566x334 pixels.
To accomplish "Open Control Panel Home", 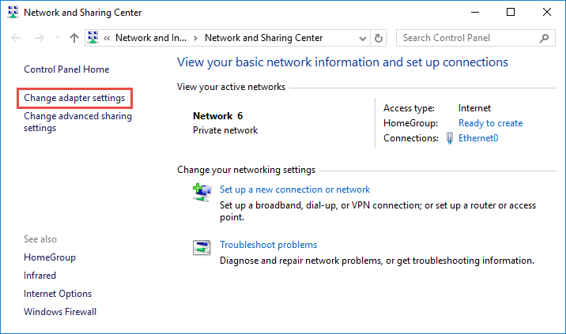I will click(x=66, y=69).
